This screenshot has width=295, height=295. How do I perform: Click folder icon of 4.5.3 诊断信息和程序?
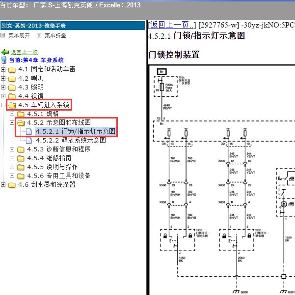[x=21, y=149]
